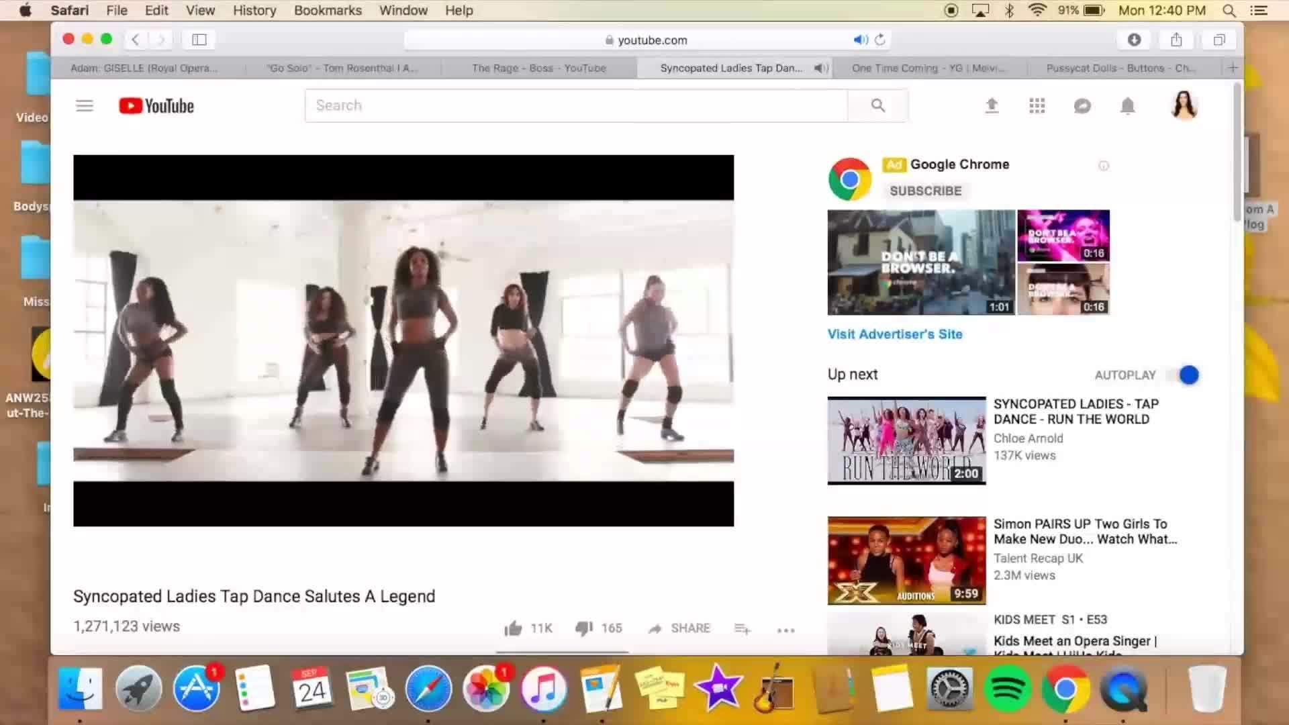Open the YouTube apps grid
The height and width of the screenshot is (725, 1289).
point(1037,105)
